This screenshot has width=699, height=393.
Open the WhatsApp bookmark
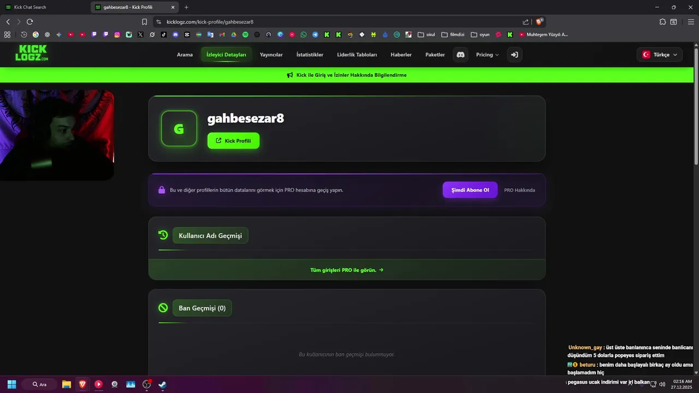click(x=304, y=34)
